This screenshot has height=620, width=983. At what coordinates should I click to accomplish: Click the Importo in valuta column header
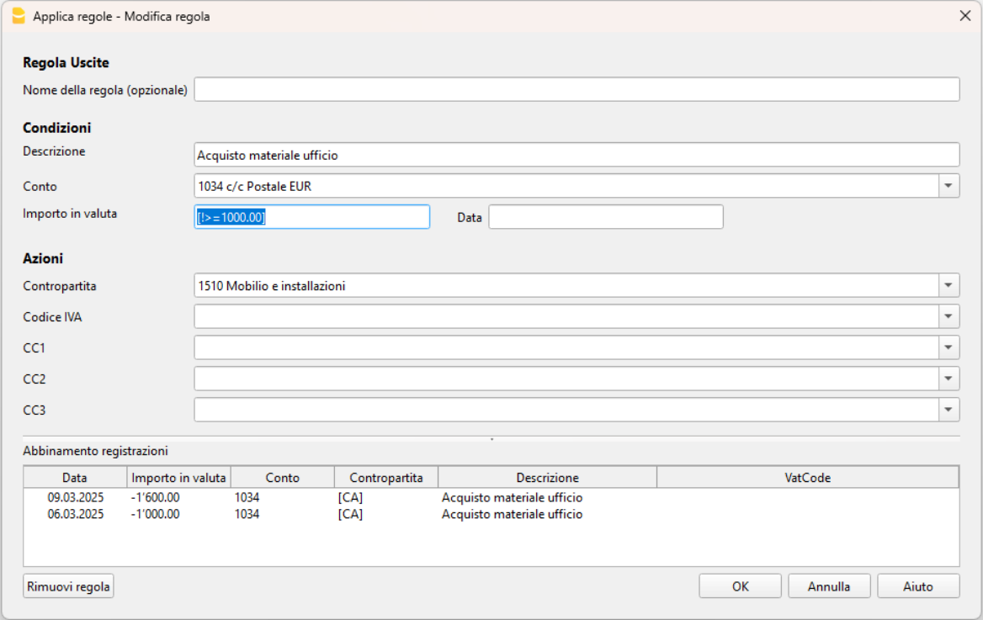pos(178,477)
